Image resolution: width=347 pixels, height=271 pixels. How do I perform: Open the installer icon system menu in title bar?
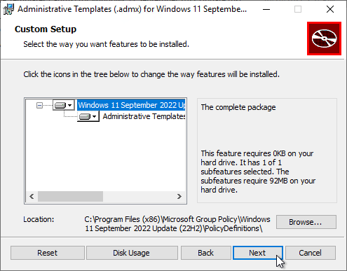(x=8, y=9)
